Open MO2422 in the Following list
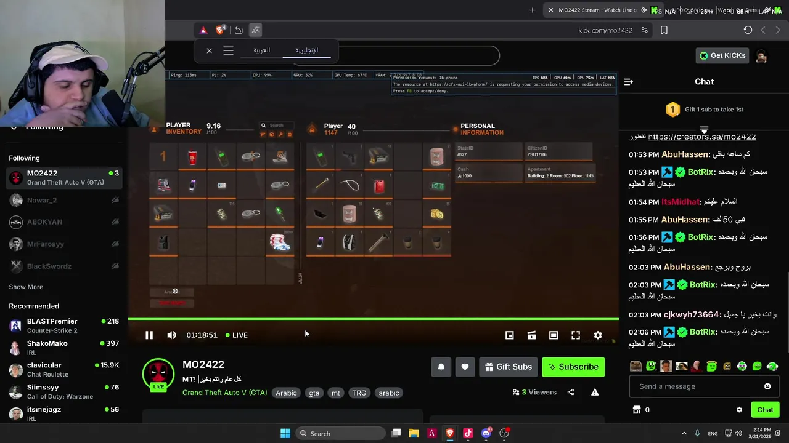 click(x=64, y=178)
